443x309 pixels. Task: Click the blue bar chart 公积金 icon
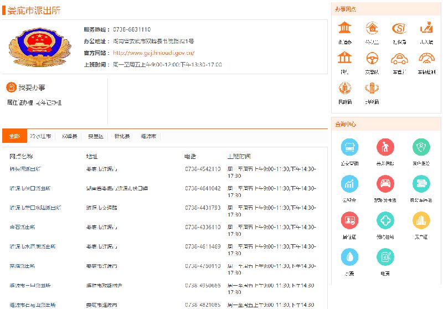click(x=349, y=184)
